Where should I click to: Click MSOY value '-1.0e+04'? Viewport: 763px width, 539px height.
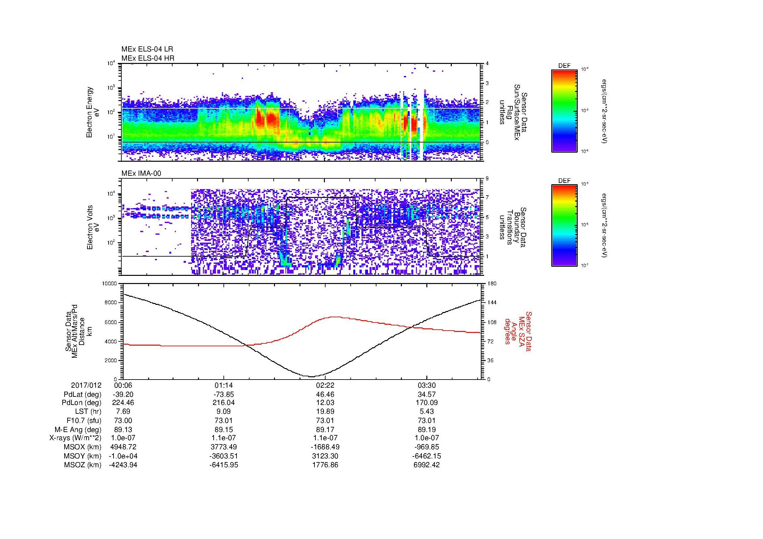(123, 456)
